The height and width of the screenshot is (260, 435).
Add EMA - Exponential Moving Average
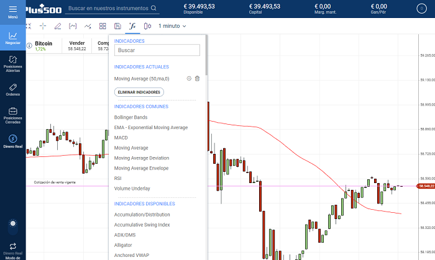click(x=151, y=128)
